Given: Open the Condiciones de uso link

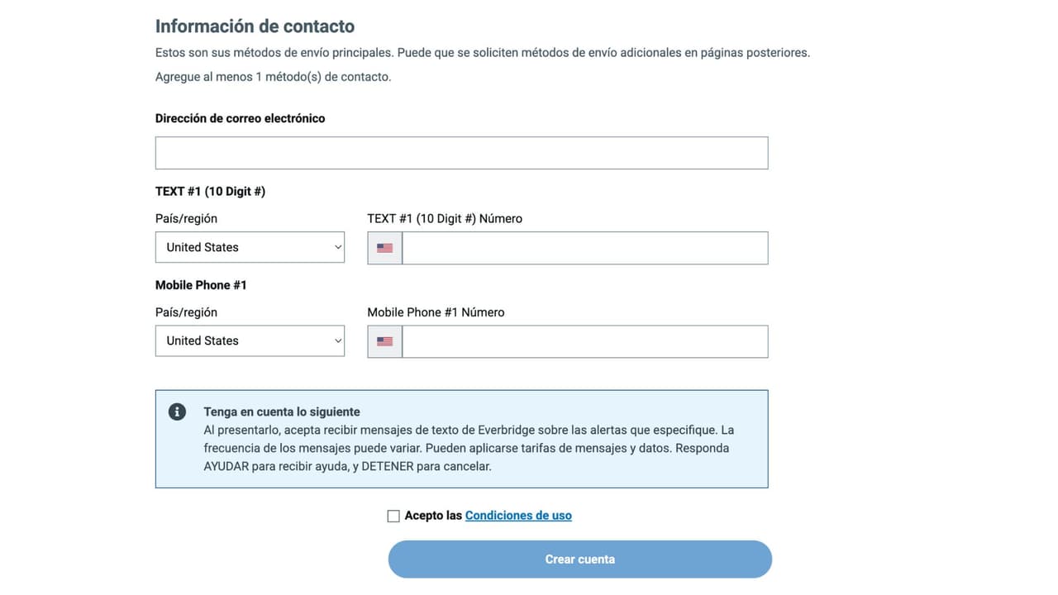Looking at the screenshot, I should click(x=518, y=515).
